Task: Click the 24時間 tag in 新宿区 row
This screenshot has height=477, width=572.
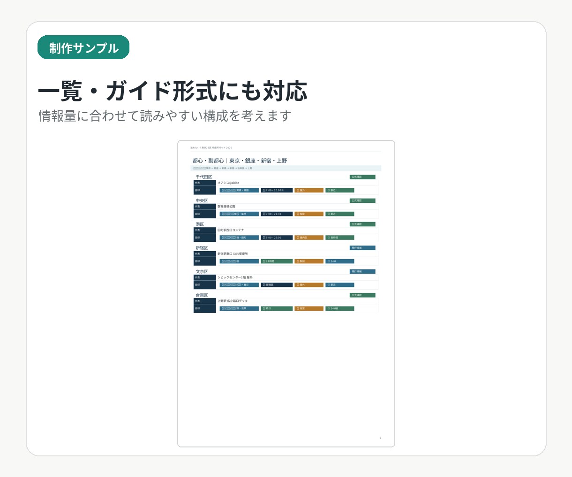Action: (x=277, y=261)
